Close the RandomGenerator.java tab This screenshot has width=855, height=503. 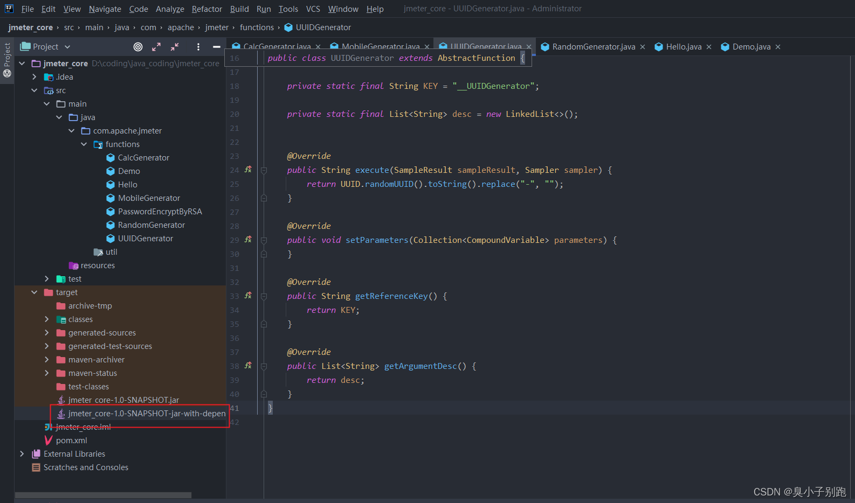coord(643,47)
